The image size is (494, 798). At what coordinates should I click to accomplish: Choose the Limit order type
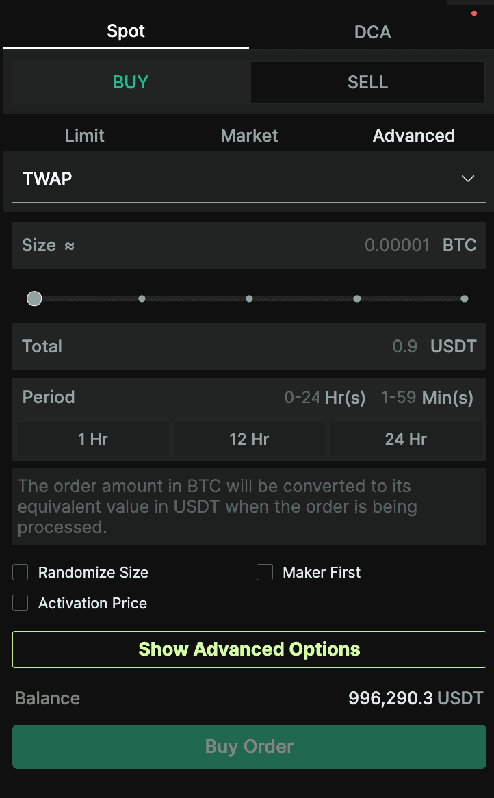pos(84,136)
